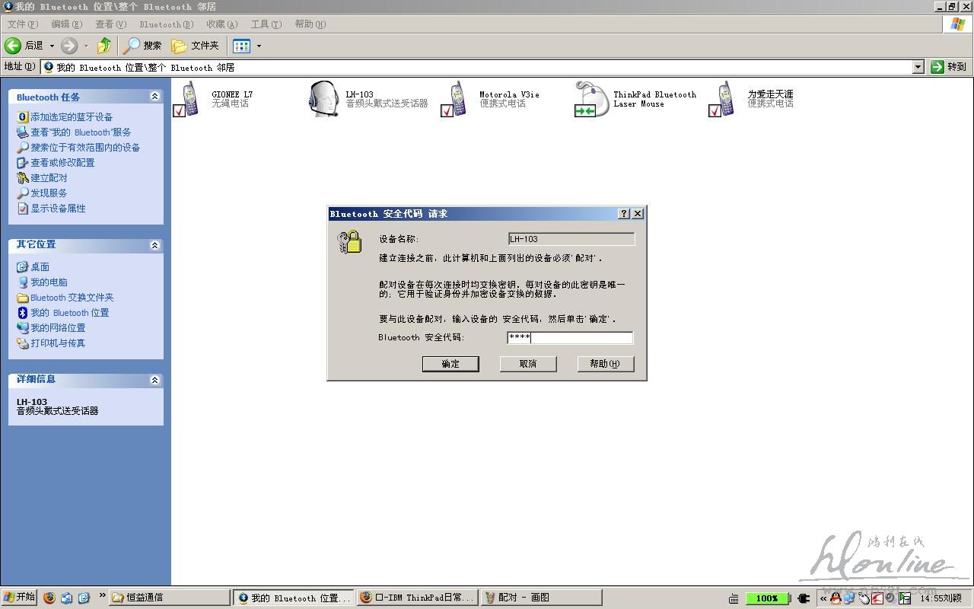Open the 搜索 search toolbar button
The height and width of the screenshot is (609, 974).
(x=144, y=46)
